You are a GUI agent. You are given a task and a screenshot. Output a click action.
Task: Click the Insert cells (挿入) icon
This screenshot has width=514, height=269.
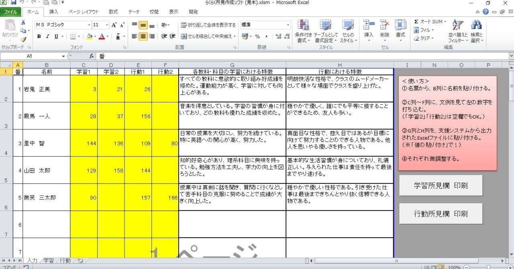pos(369,25)
